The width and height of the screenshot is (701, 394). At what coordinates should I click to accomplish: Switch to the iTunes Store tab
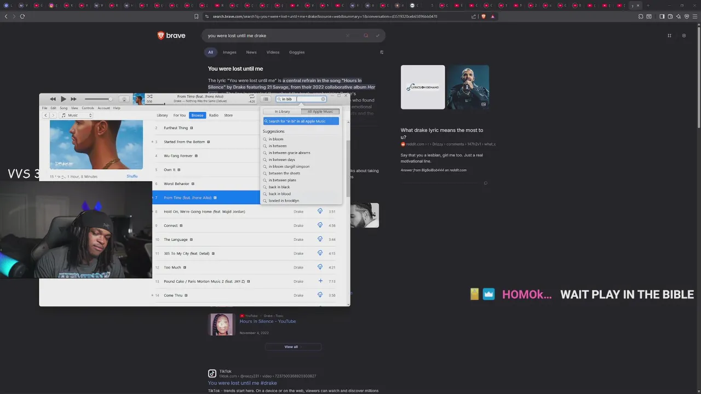tap(228, 115)
